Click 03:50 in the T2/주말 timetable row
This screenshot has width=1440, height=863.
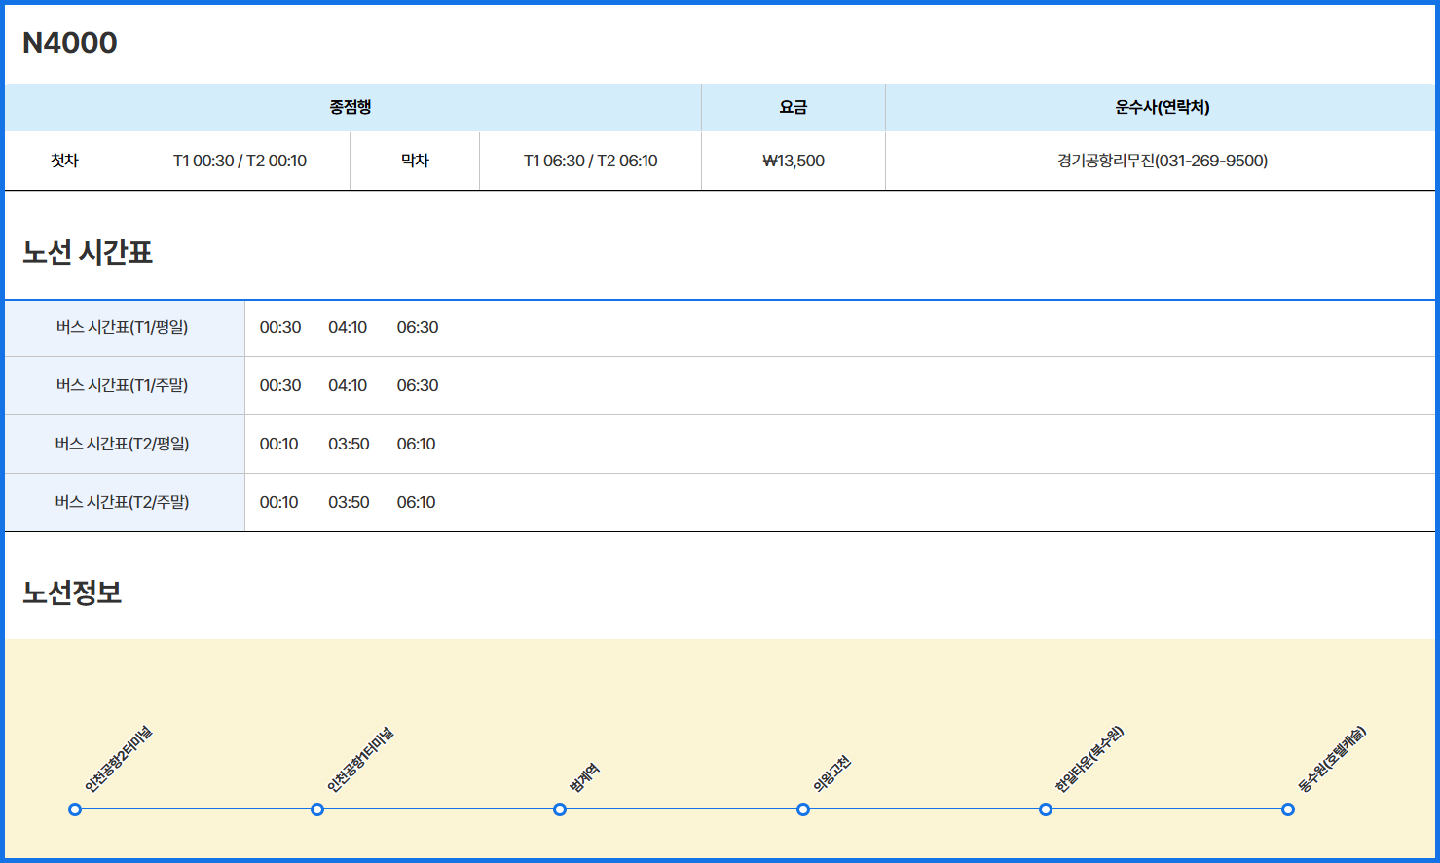tap(349, 503)
